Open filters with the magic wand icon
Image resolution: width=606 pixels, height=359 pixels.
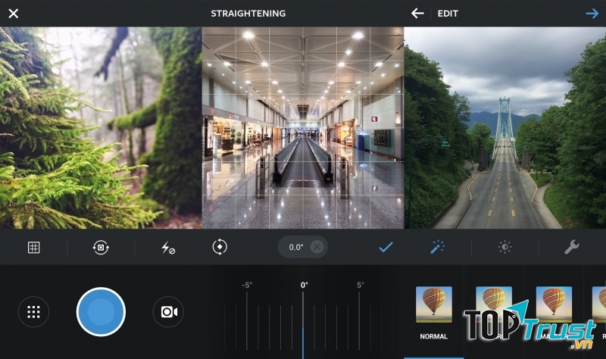pyautogui.click(x=437, y=247)
